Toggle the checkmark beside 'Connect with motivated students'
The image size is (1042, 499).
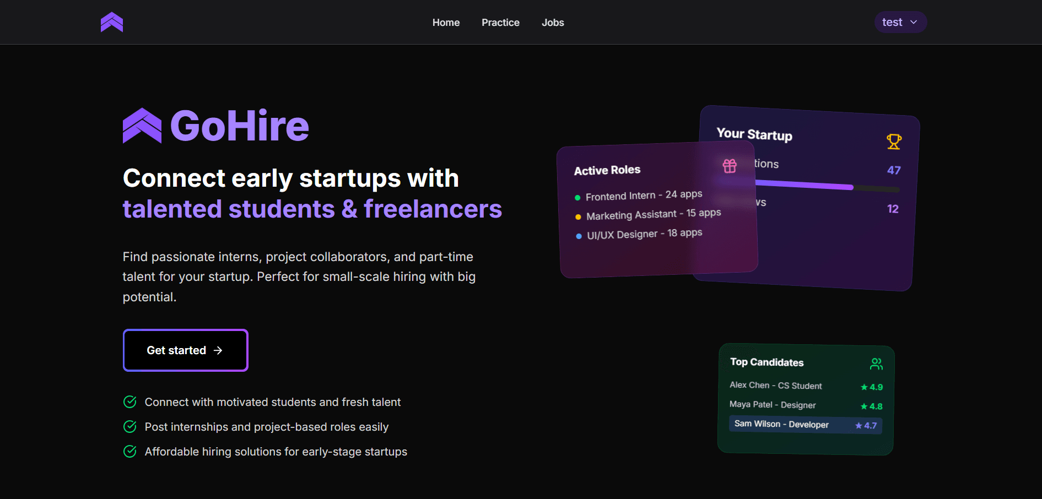(129, 402)
